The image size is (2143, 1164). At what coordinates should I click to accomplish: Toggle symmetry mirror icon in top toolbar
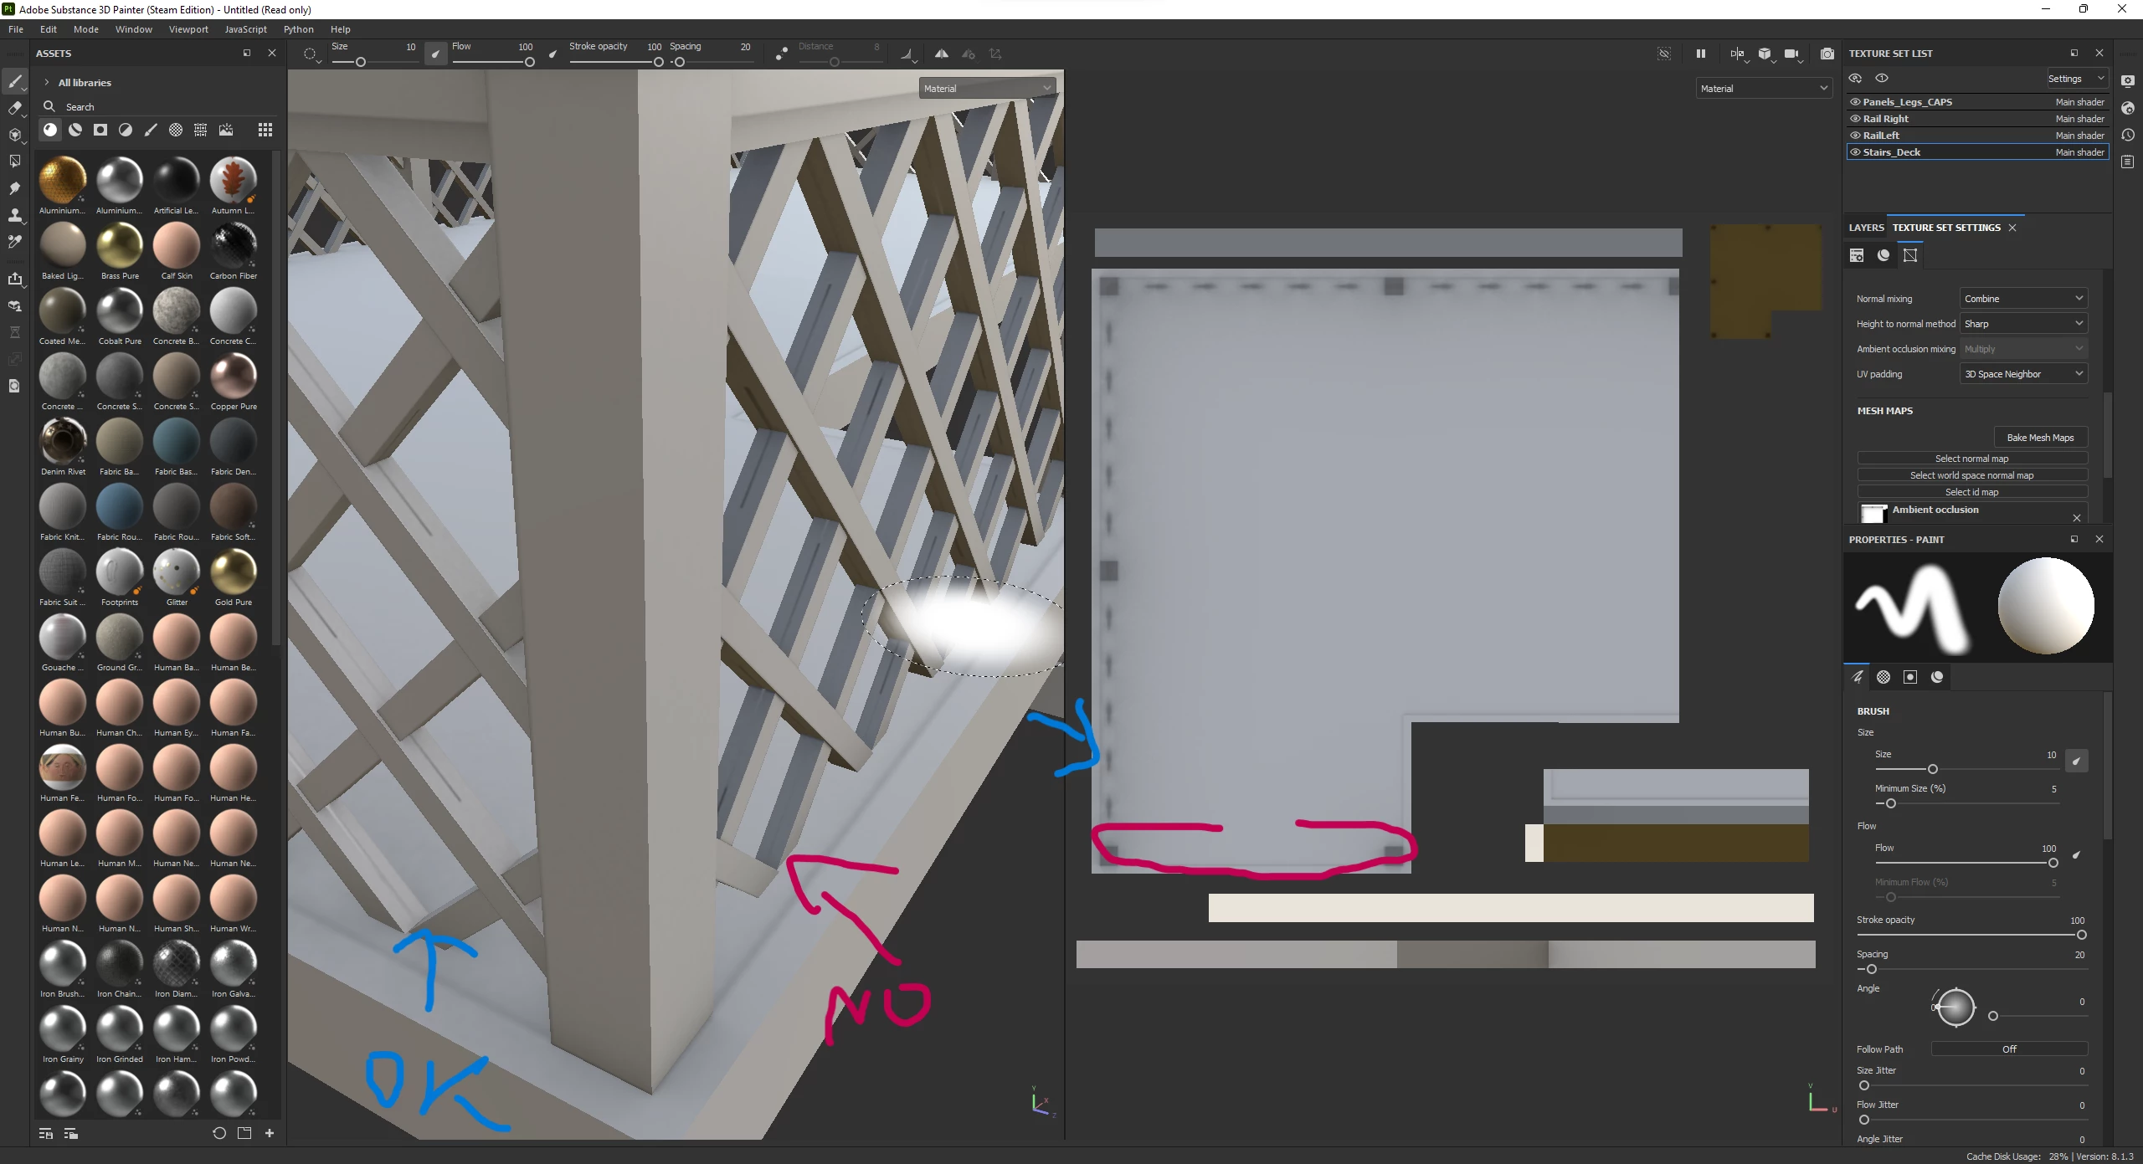[942, 54]
